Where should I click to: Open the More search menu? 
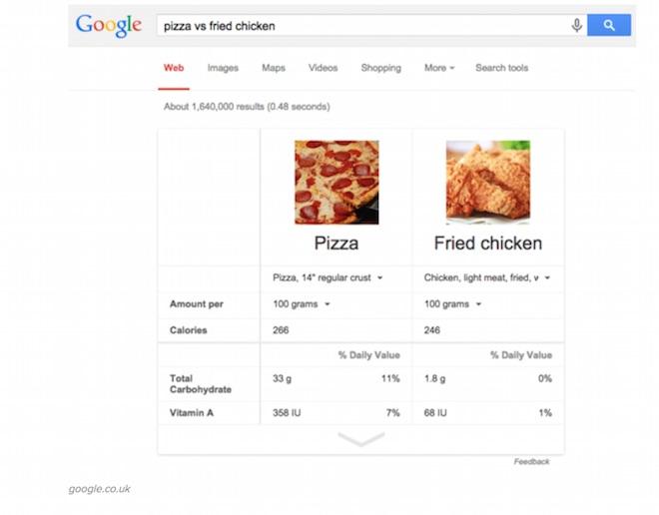(x=439, y=68)
